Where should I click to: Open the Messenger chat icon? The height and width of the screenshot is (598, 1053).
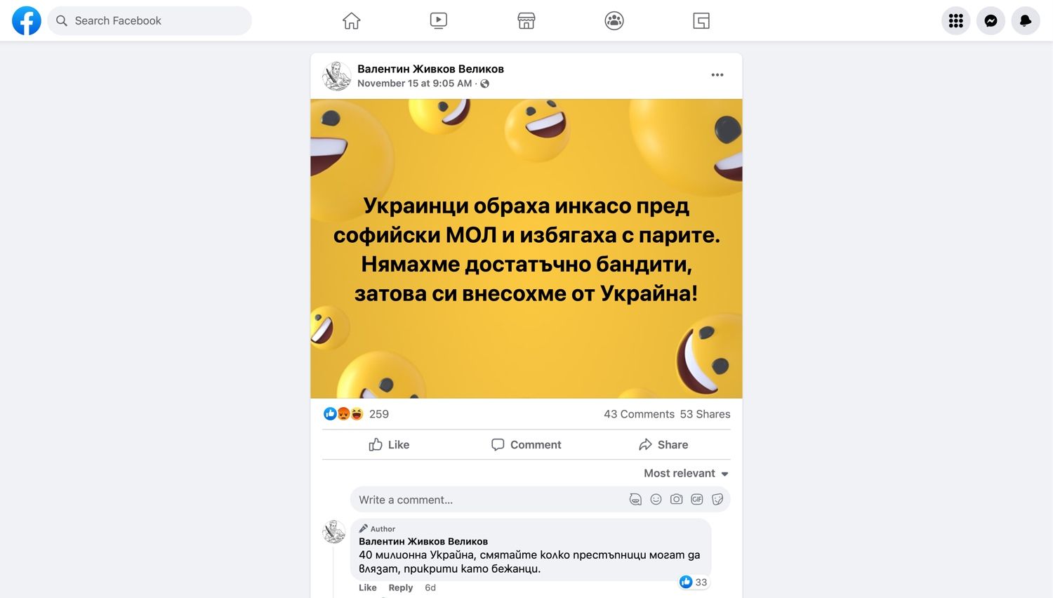991,21
